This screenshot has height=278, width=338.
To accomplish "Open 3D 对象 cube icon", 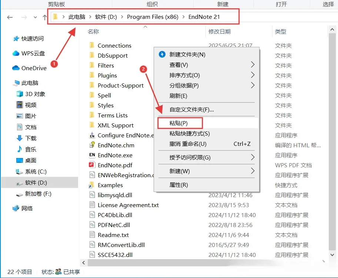I will (20, 94).
